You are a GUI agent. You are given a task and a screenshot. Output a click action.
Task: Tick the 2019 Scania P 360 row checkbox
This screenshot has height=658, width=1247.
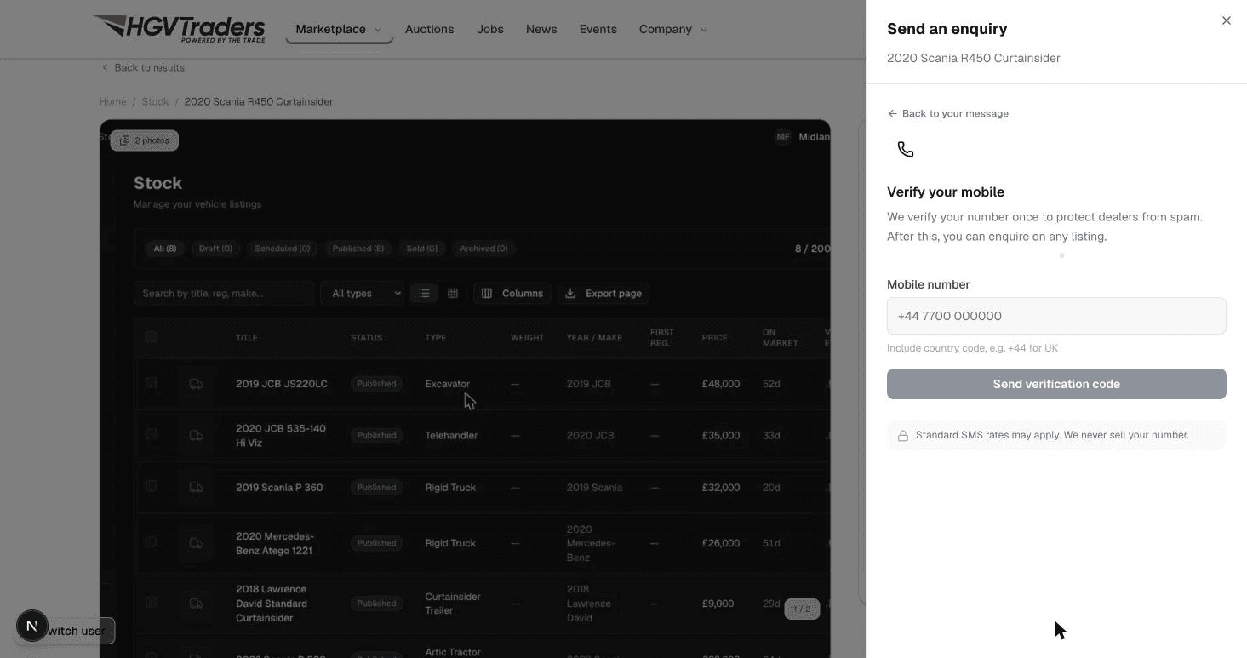151,487
